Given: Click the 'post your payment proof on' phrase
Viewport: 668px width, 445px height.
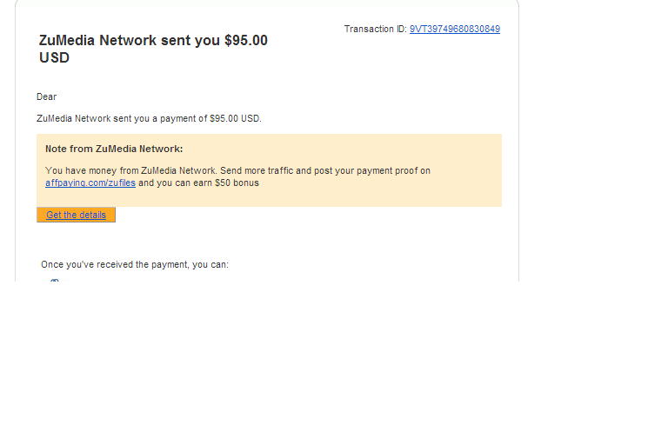Looking at the screenshot, I should [x=372, y=170].
